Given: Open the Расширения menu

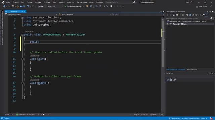Looking at the screenshot, I should (82, 2).
